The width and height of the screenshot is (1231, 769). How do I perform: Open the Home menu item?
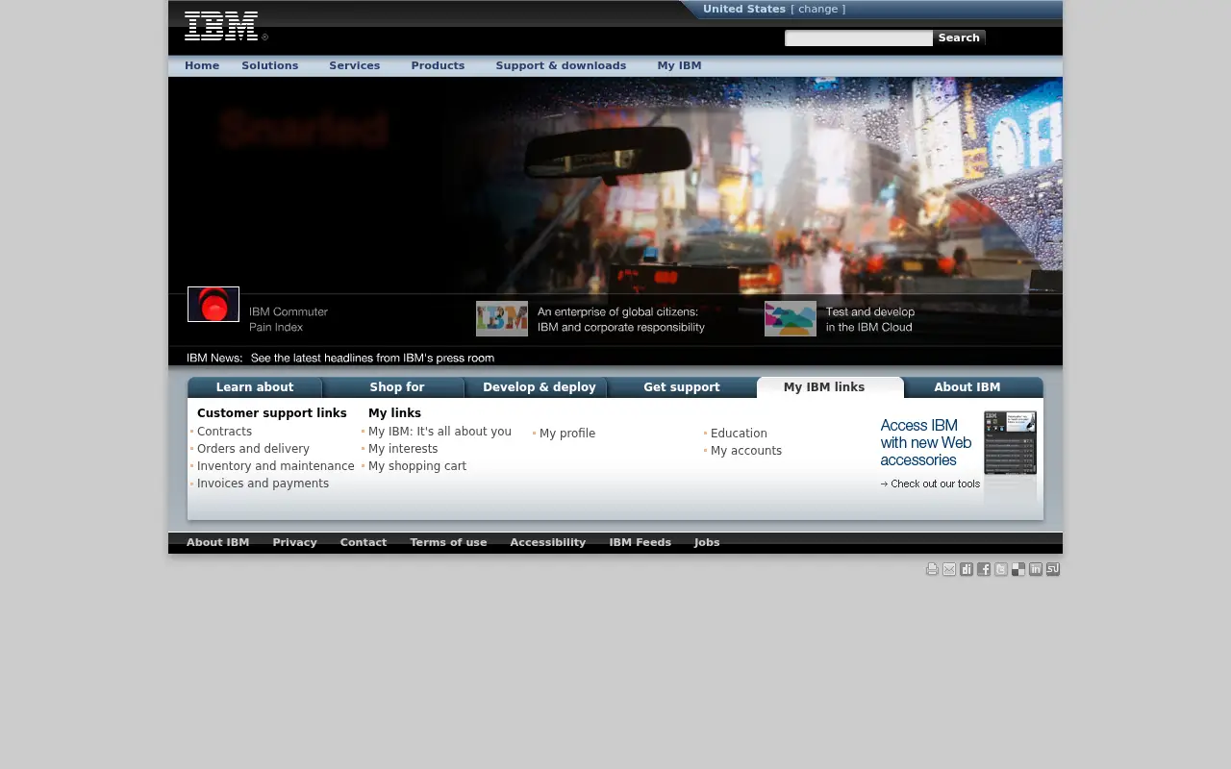coord(202,65)
